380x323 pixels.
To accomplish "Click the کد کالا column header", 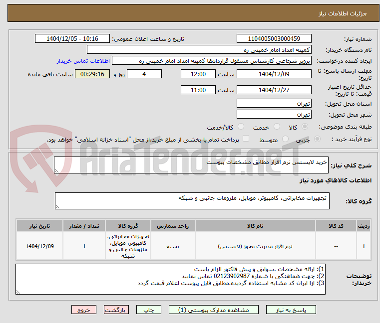I will click(336, 226).
